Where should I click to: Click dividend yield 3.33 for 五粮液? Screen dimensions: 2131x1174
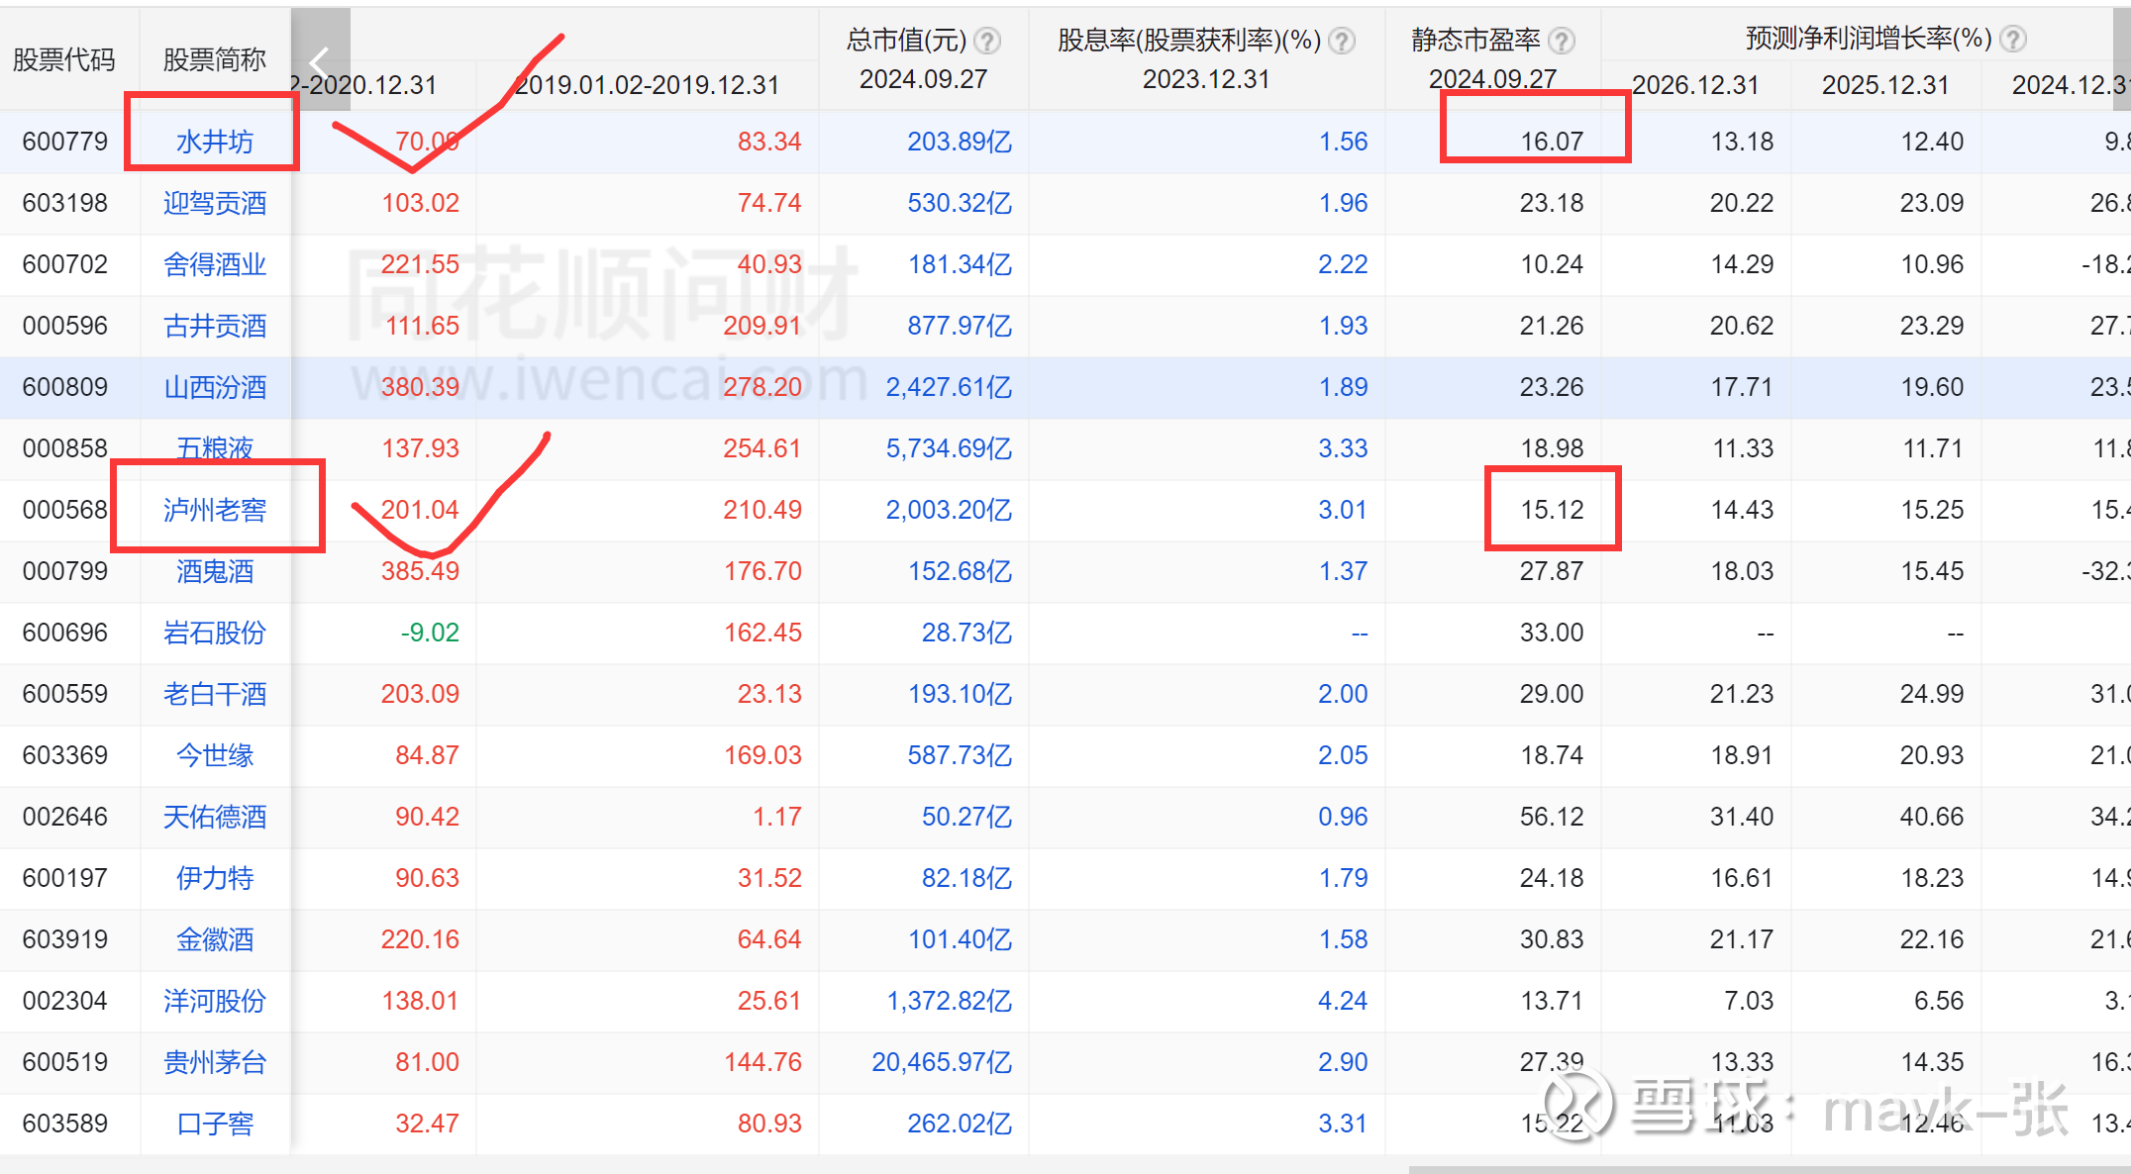(x=1343, y=448)
